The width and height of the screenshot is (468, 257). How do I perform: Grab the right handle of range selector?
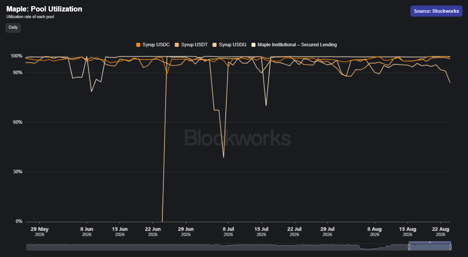[x=450, y=247]
